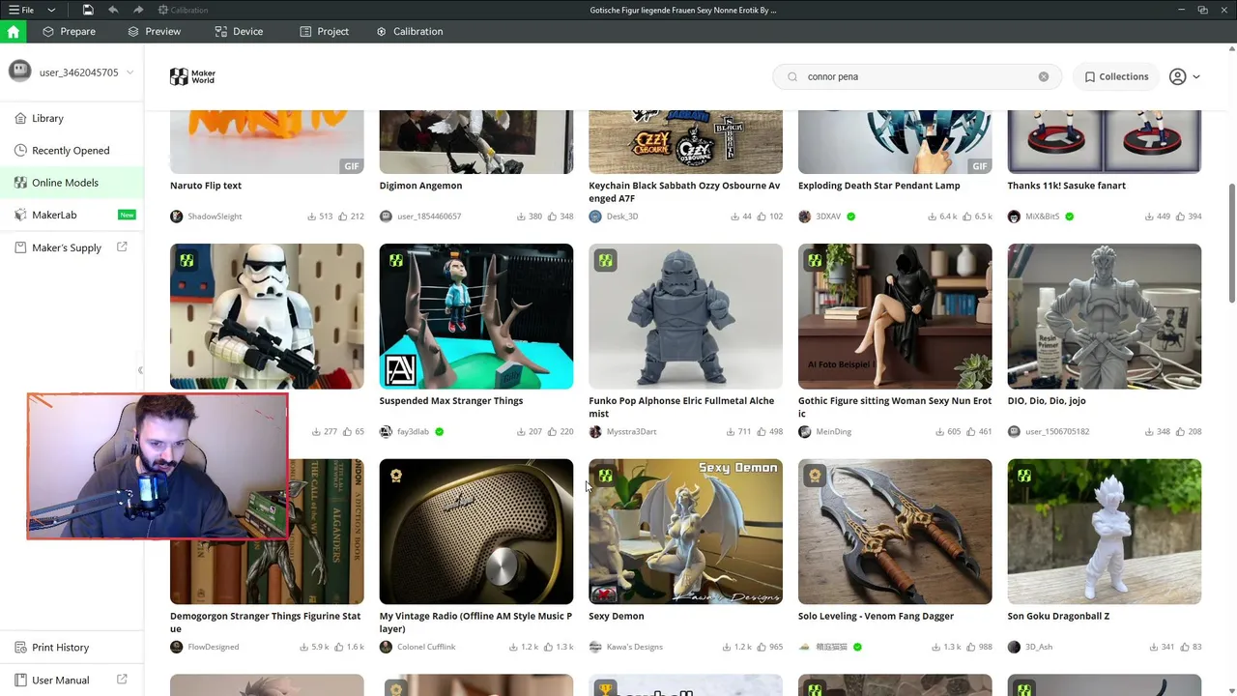Go to the green Home icon tab
The image size is (1237, 696).
[13, 32]
